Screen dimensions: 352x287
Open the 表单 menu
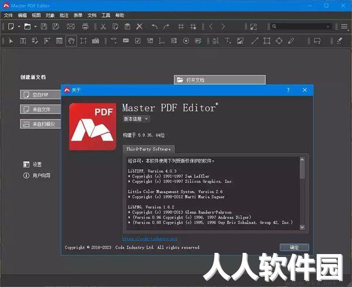pos(78,15)
